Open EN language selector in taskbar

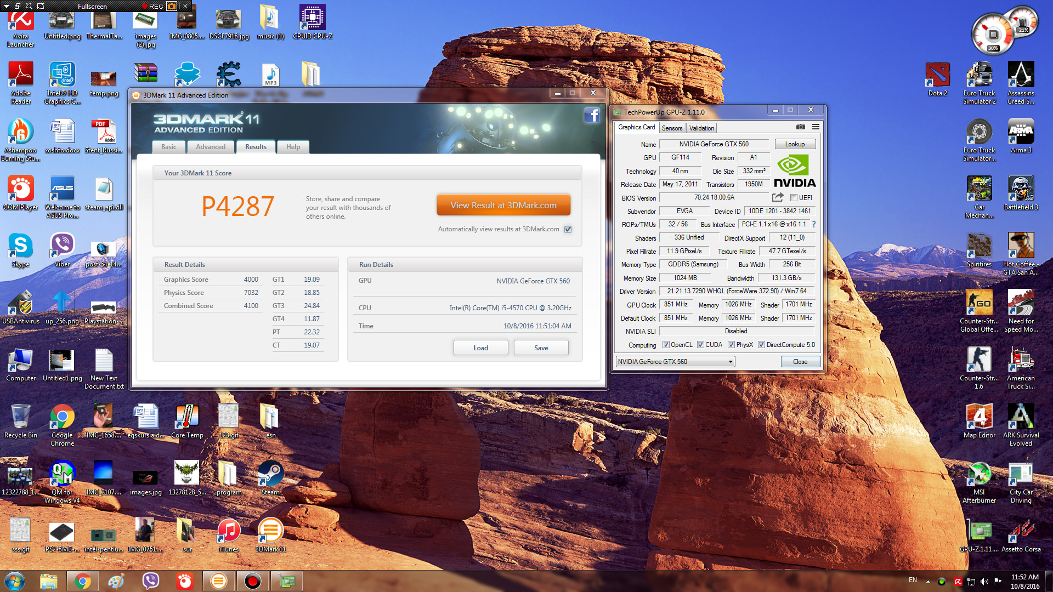coord(913,580)
